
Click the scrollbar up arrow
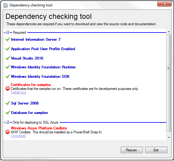click(x=169, y=32)
